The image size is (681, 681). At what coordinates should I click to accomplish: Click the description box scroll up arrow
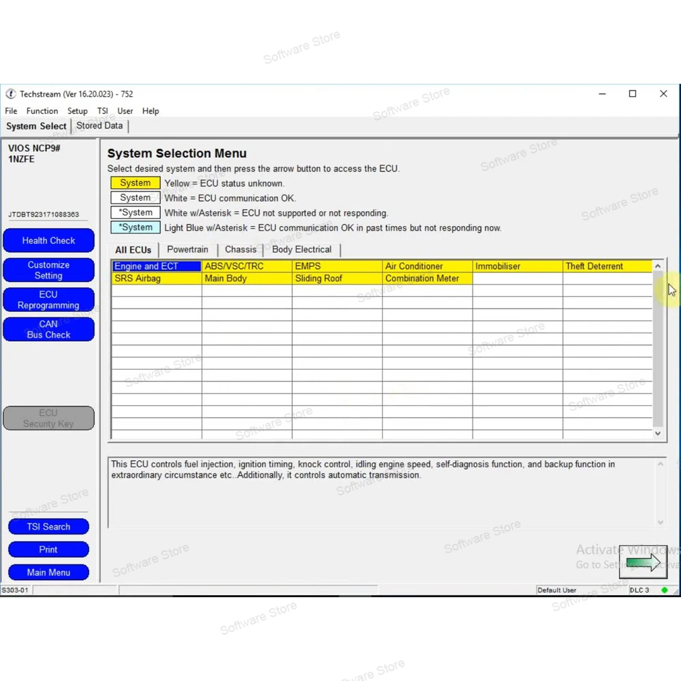(660, 464)
